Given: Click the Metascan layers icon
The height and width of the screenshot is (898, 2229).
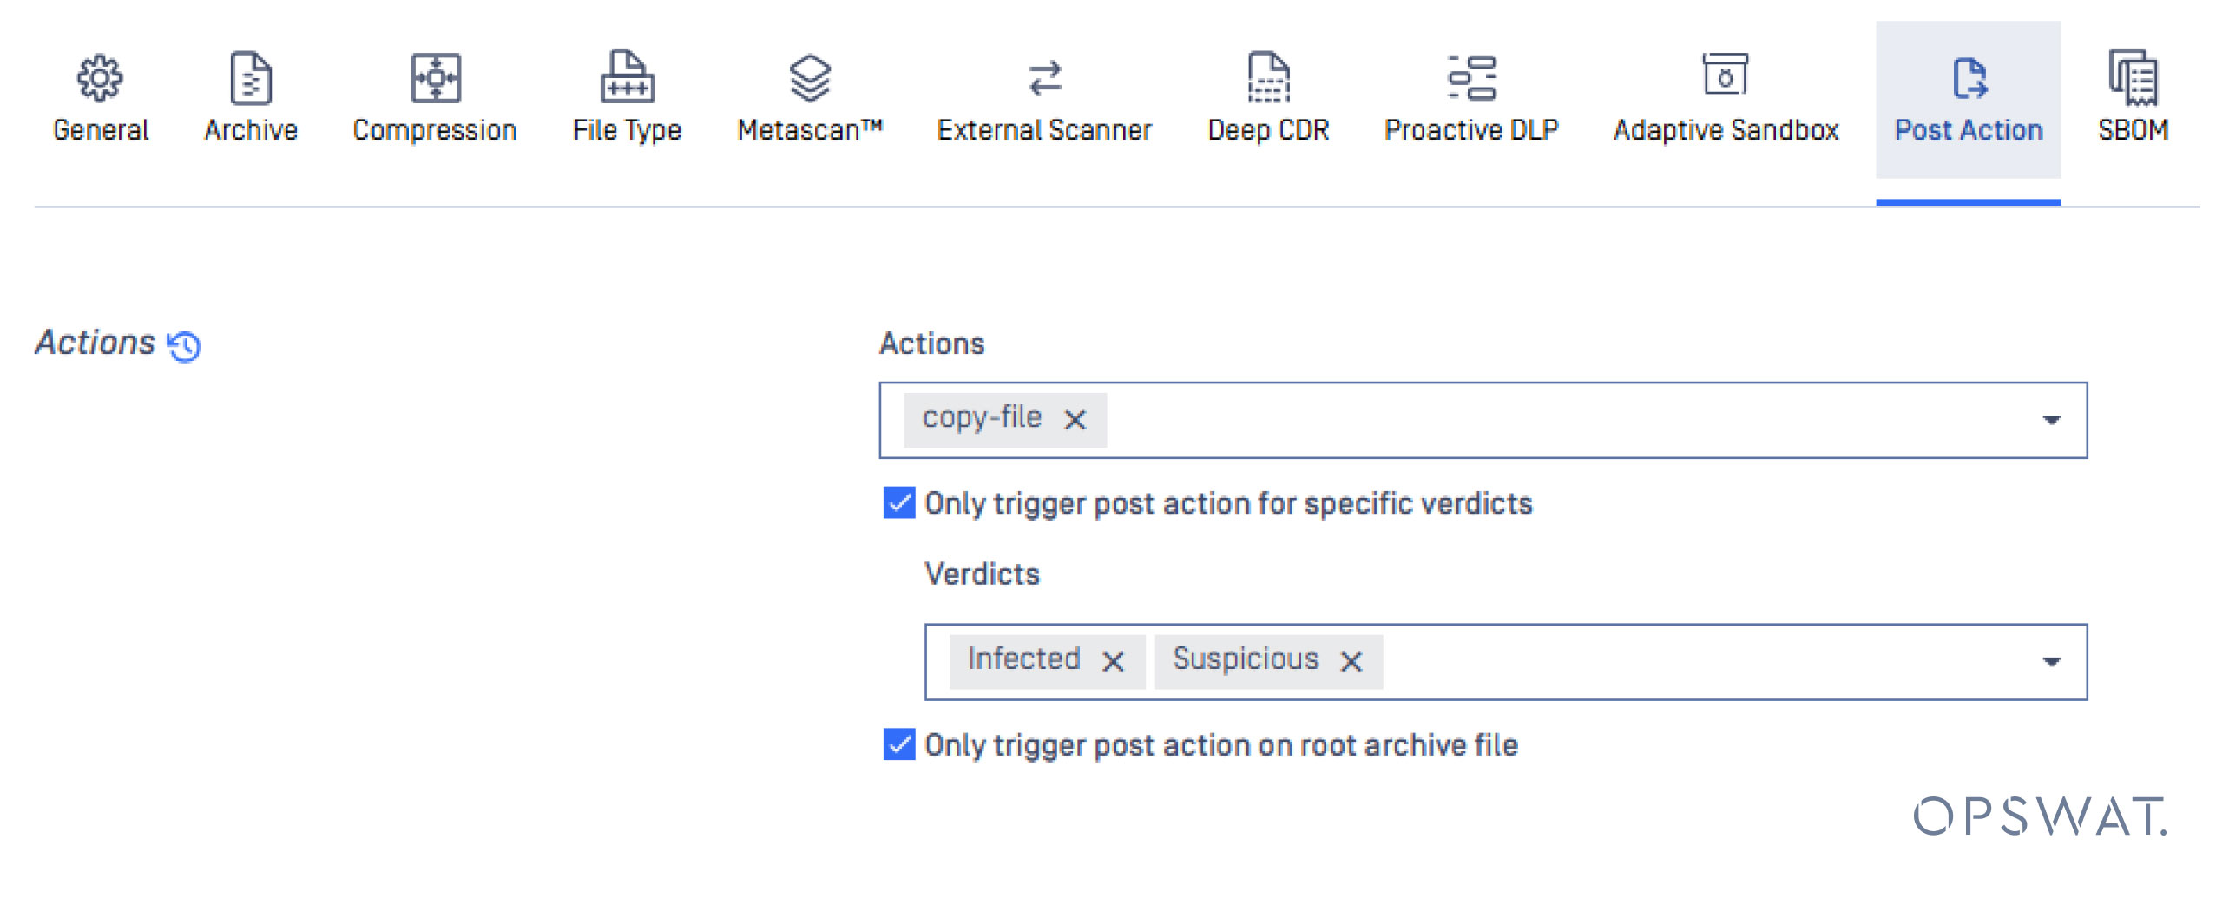Looking at the screenshot, I should [x=811, y=76].
